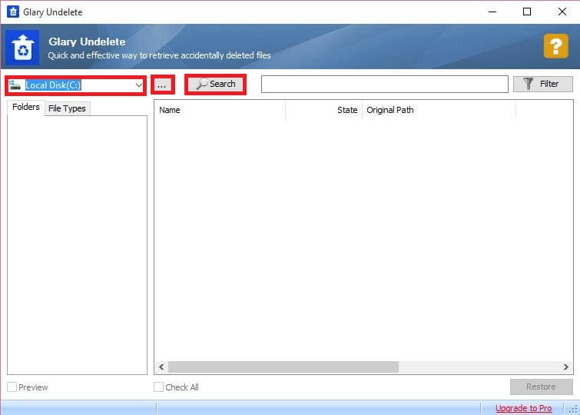
Task: Sort by the Original Path column header
Action: (x=439, y=110)
